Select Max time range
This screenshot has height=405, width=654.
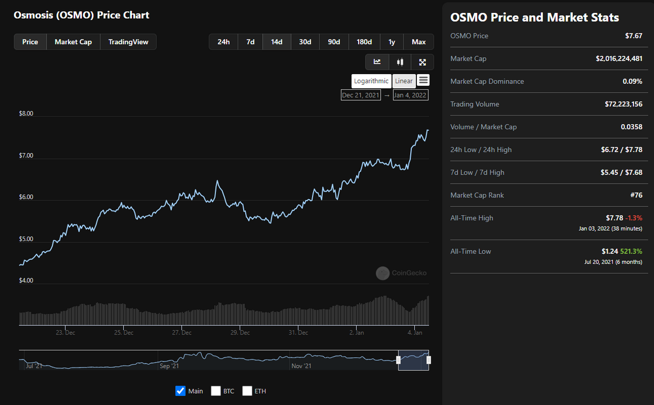[419, 42]
